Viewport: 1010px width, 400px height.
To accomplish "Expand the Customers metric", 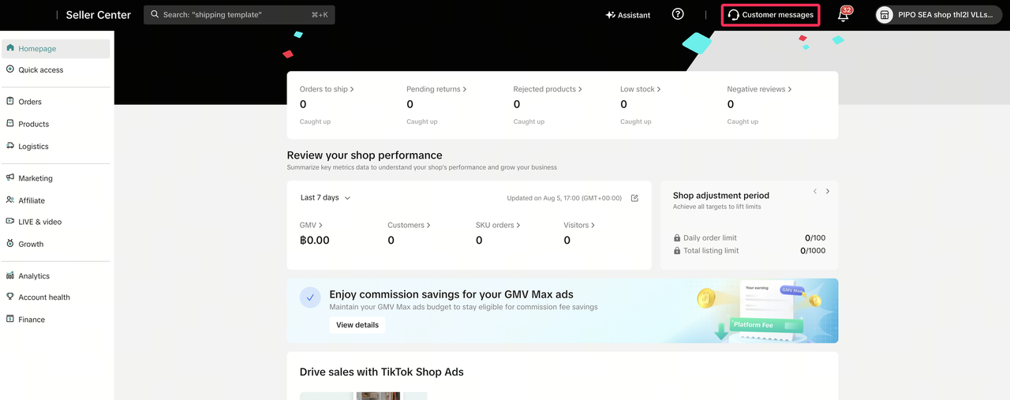I will (409, 226).
